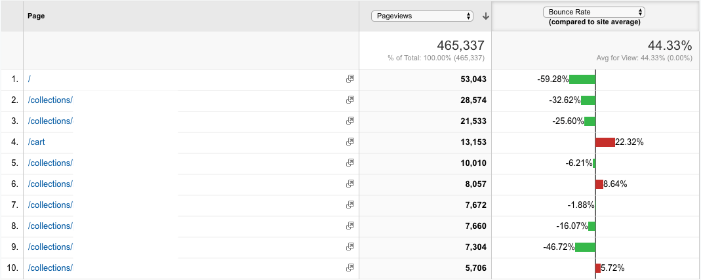Open the /cart page link

point(36,142)
